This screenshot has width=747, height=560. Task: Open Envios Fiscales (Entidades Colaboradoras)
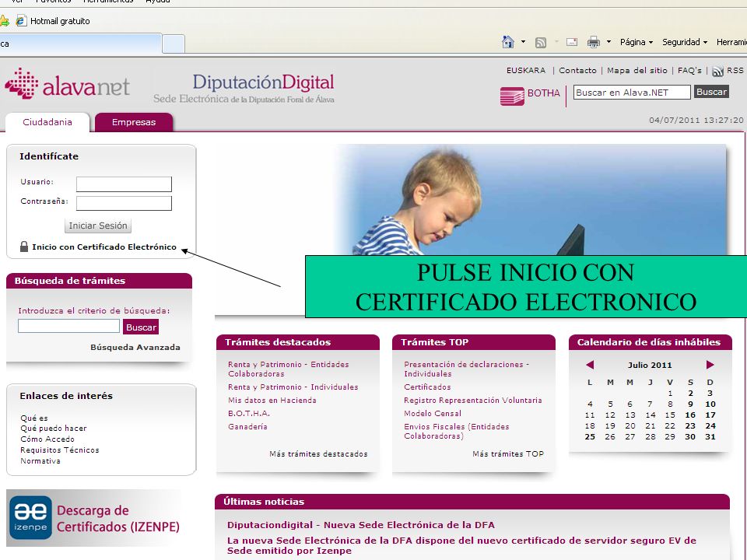click(457, 431)
